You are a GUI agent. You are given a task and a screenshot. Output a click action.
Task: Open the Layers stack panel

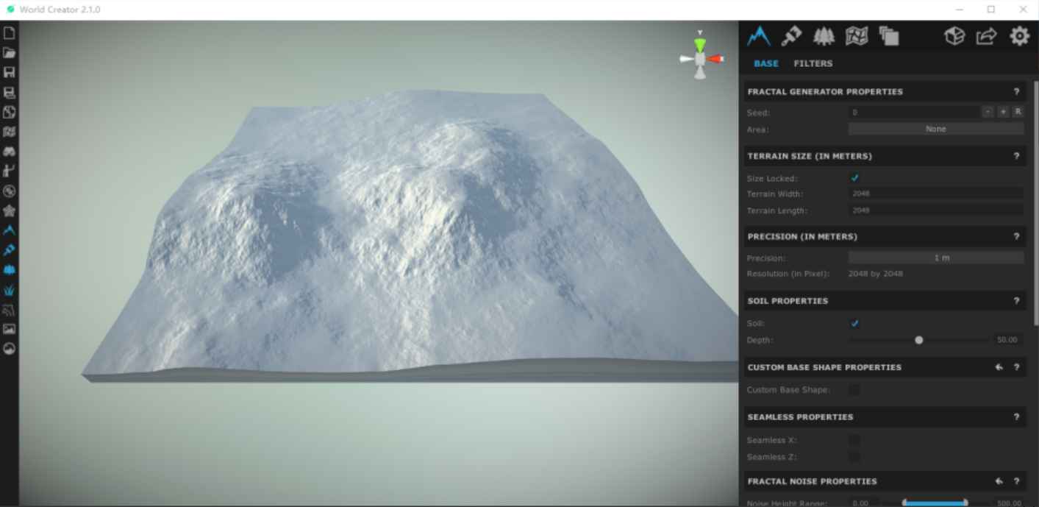[x=890, y=36]
